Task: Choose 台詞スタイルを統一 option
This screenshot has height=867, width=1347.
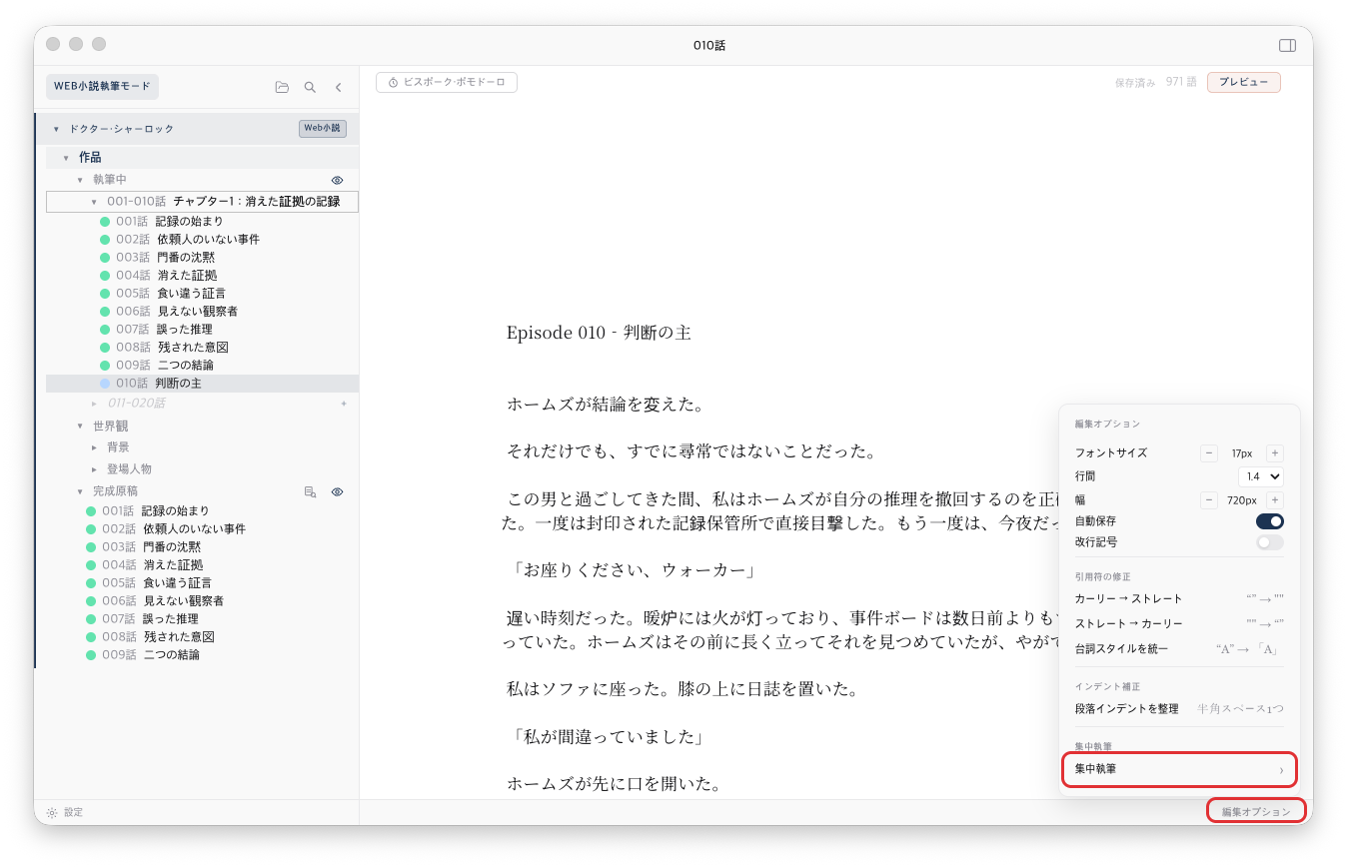Action: tap(1179, 649)
